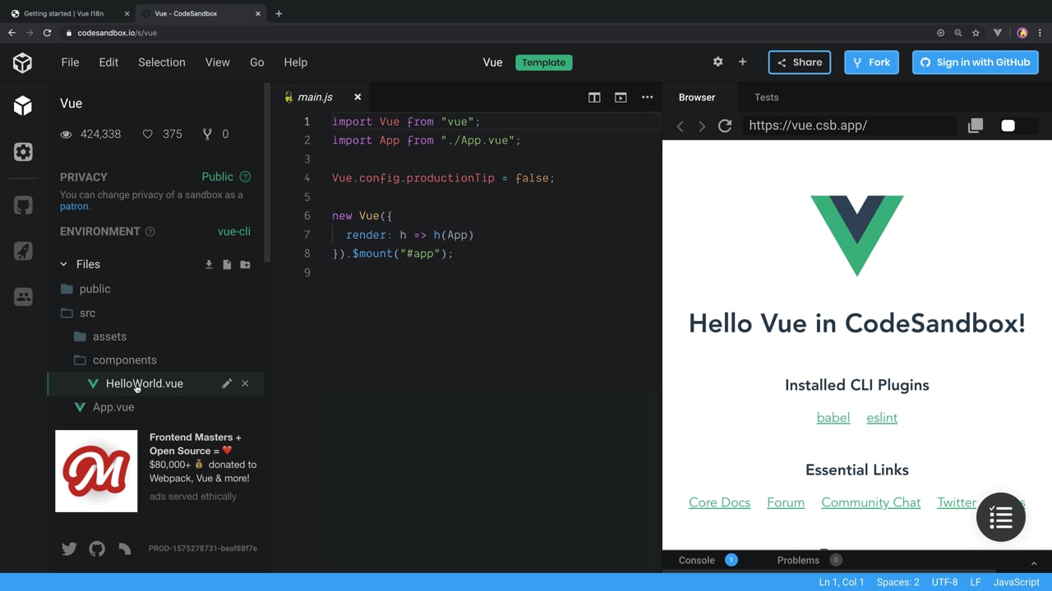Open Configuration Files gear in sidebar
Screen dimensions: 1052x591
(x=23, y=152)
